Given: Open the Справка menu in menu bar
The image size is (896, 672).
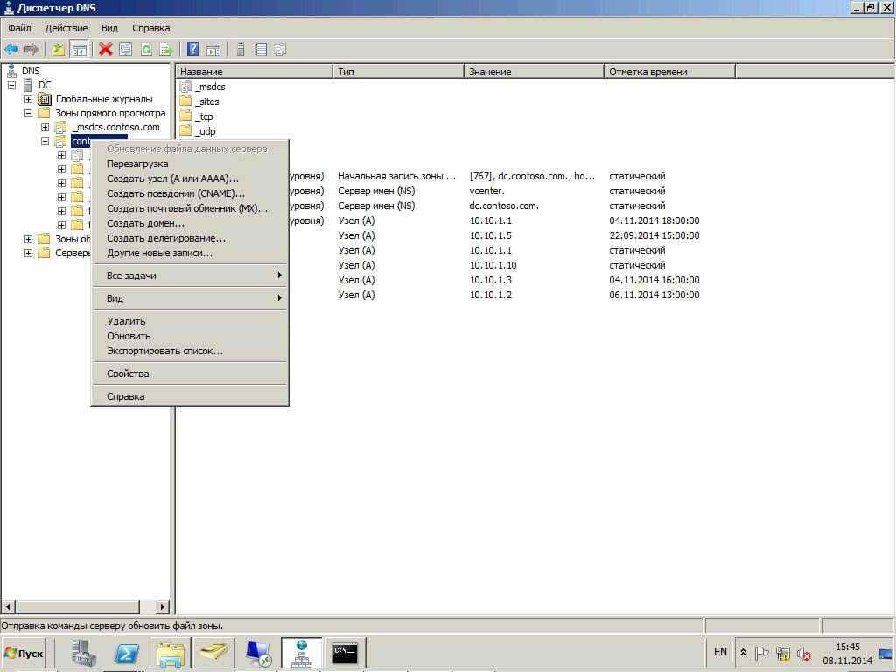Looking at the screenshot, I should pyautogui.click(x=150, y=28).
